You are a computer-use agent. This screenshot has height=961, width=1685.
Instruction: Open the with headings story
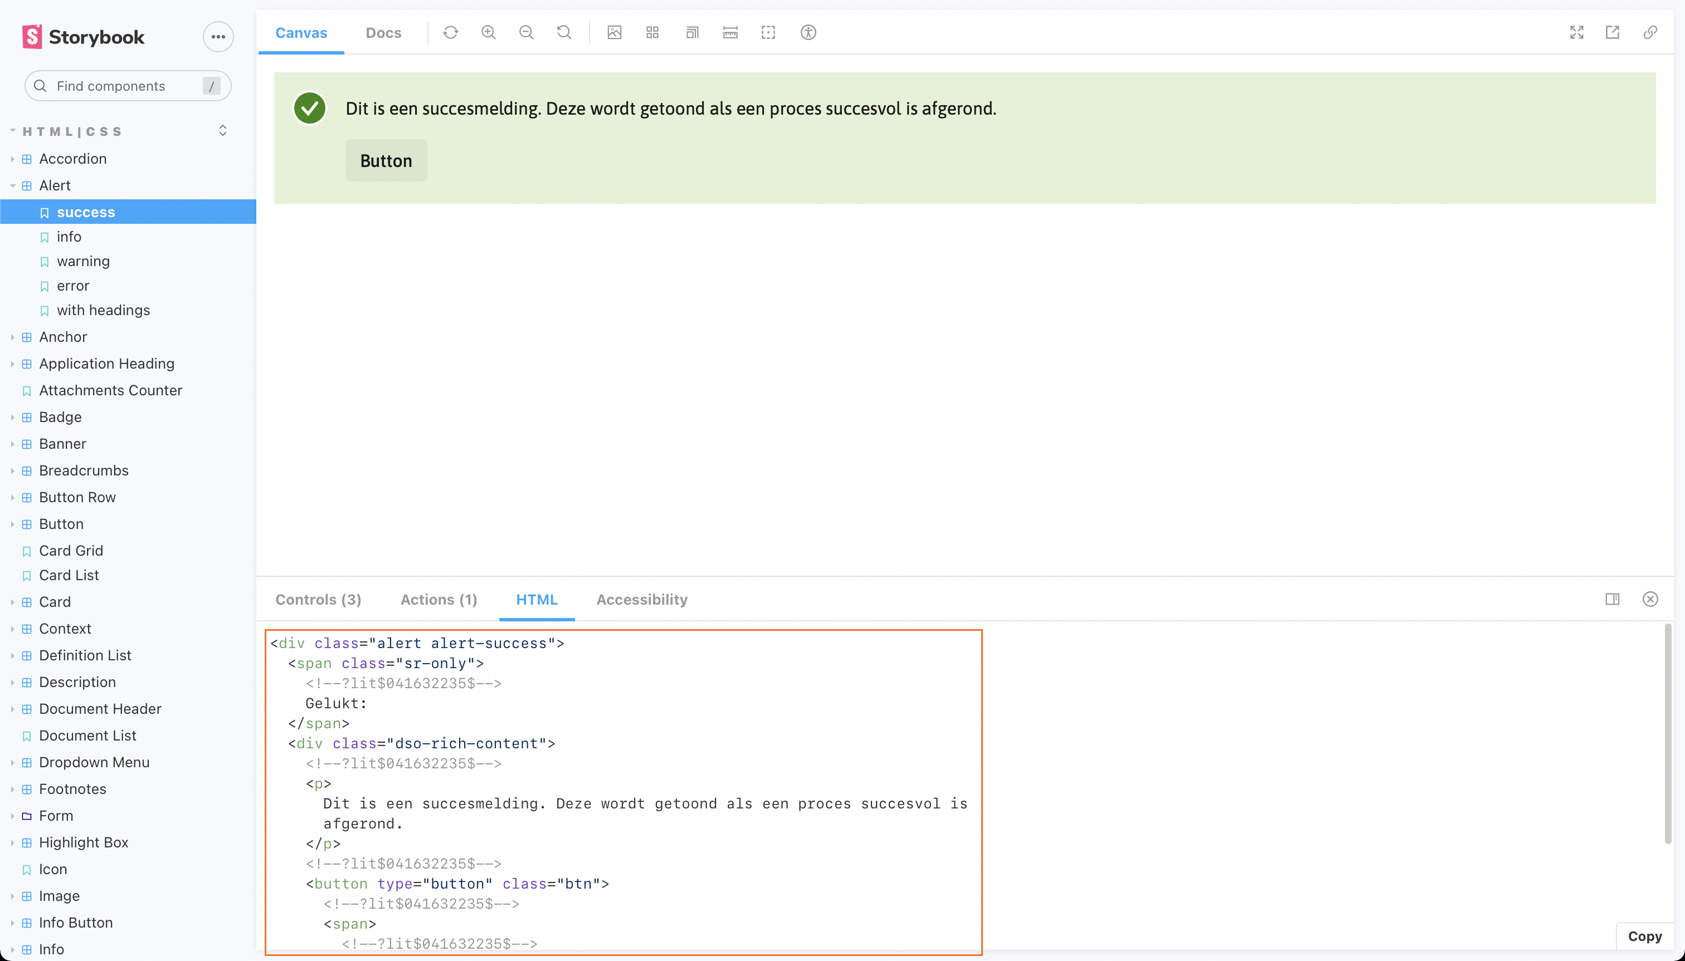pos(103,310)
